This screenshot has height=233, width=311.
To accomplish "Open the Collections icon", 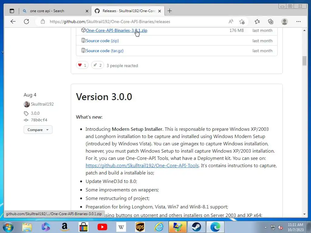I will pos(271,22).
